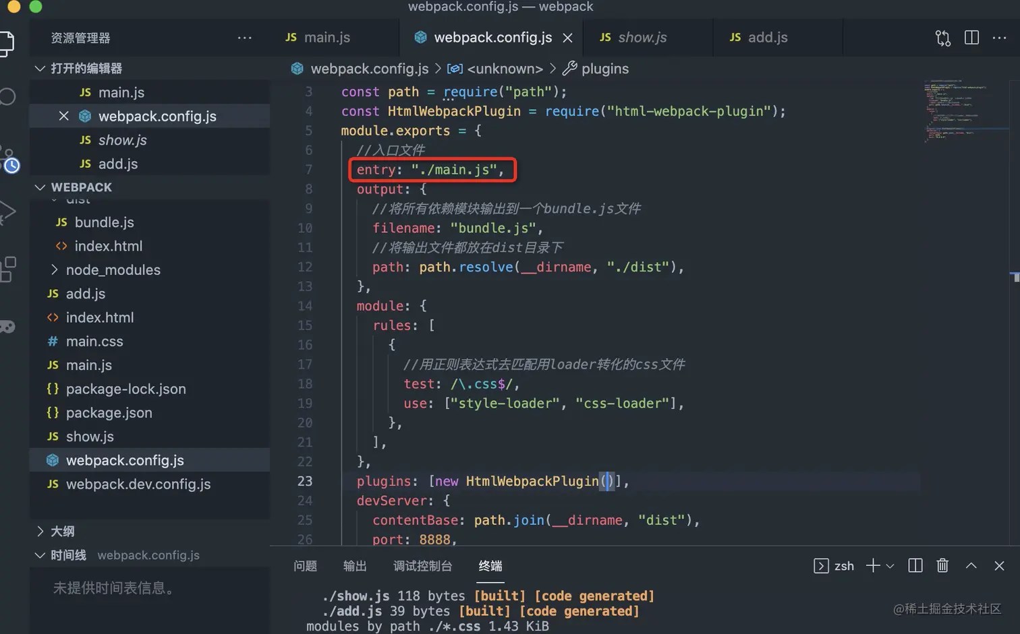The width and height of the screenshot is (1020, 634).
Task: Open explorer more actions ellipsis menu
Action: pyautogui.click(x=244, y=38)
